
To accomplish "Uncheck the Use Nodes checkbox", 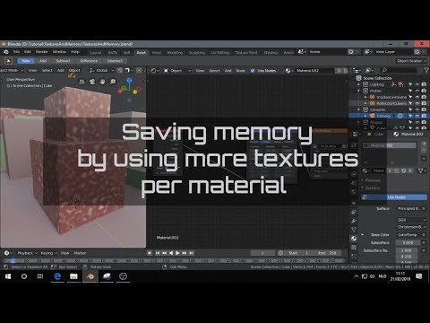I will (x=253, y=71).
